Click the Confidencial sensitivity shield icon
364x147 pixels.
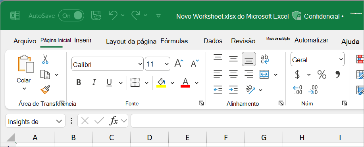click(x=297, y=16)
